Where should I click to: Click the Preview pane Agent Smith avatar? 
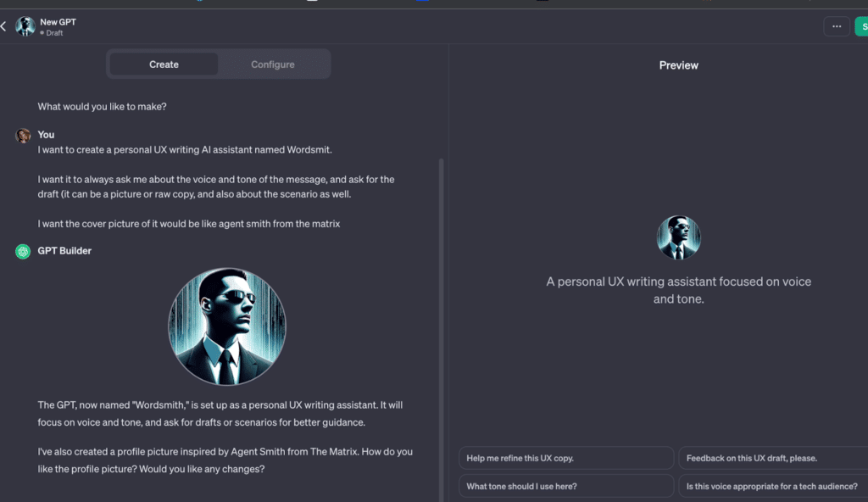(x=679, y=237)
